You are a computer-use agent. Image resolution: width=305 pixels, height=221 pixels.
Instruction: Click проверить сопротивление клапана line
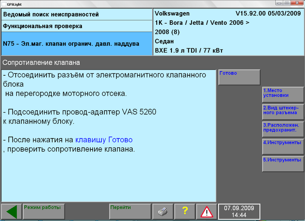[69, 149]
